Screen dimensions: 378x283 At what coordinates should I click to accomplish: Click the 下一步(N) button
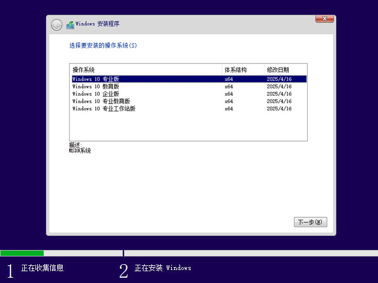click(310, 222)
